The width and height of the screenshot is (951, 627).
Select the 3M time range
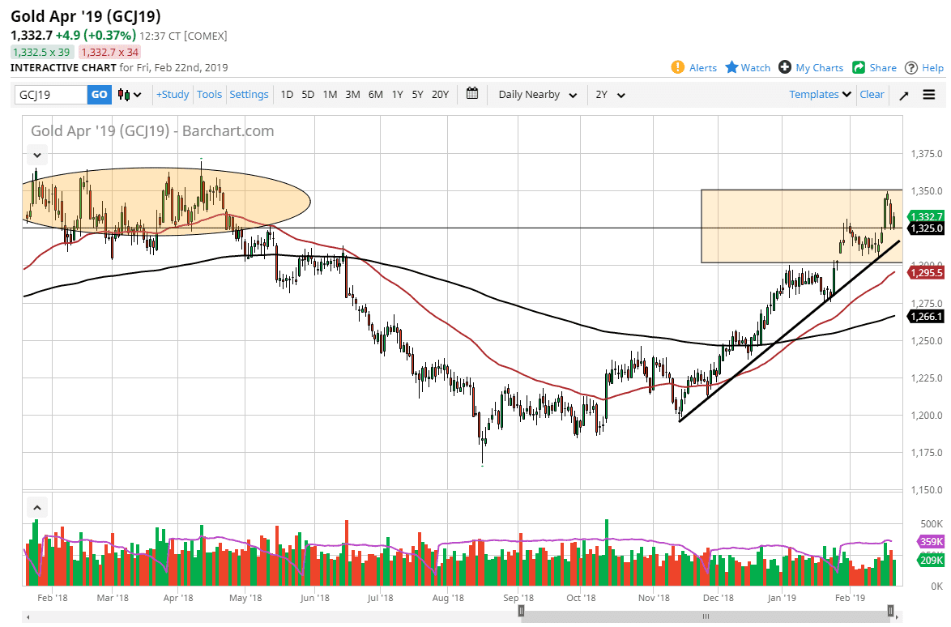point(352,95)
